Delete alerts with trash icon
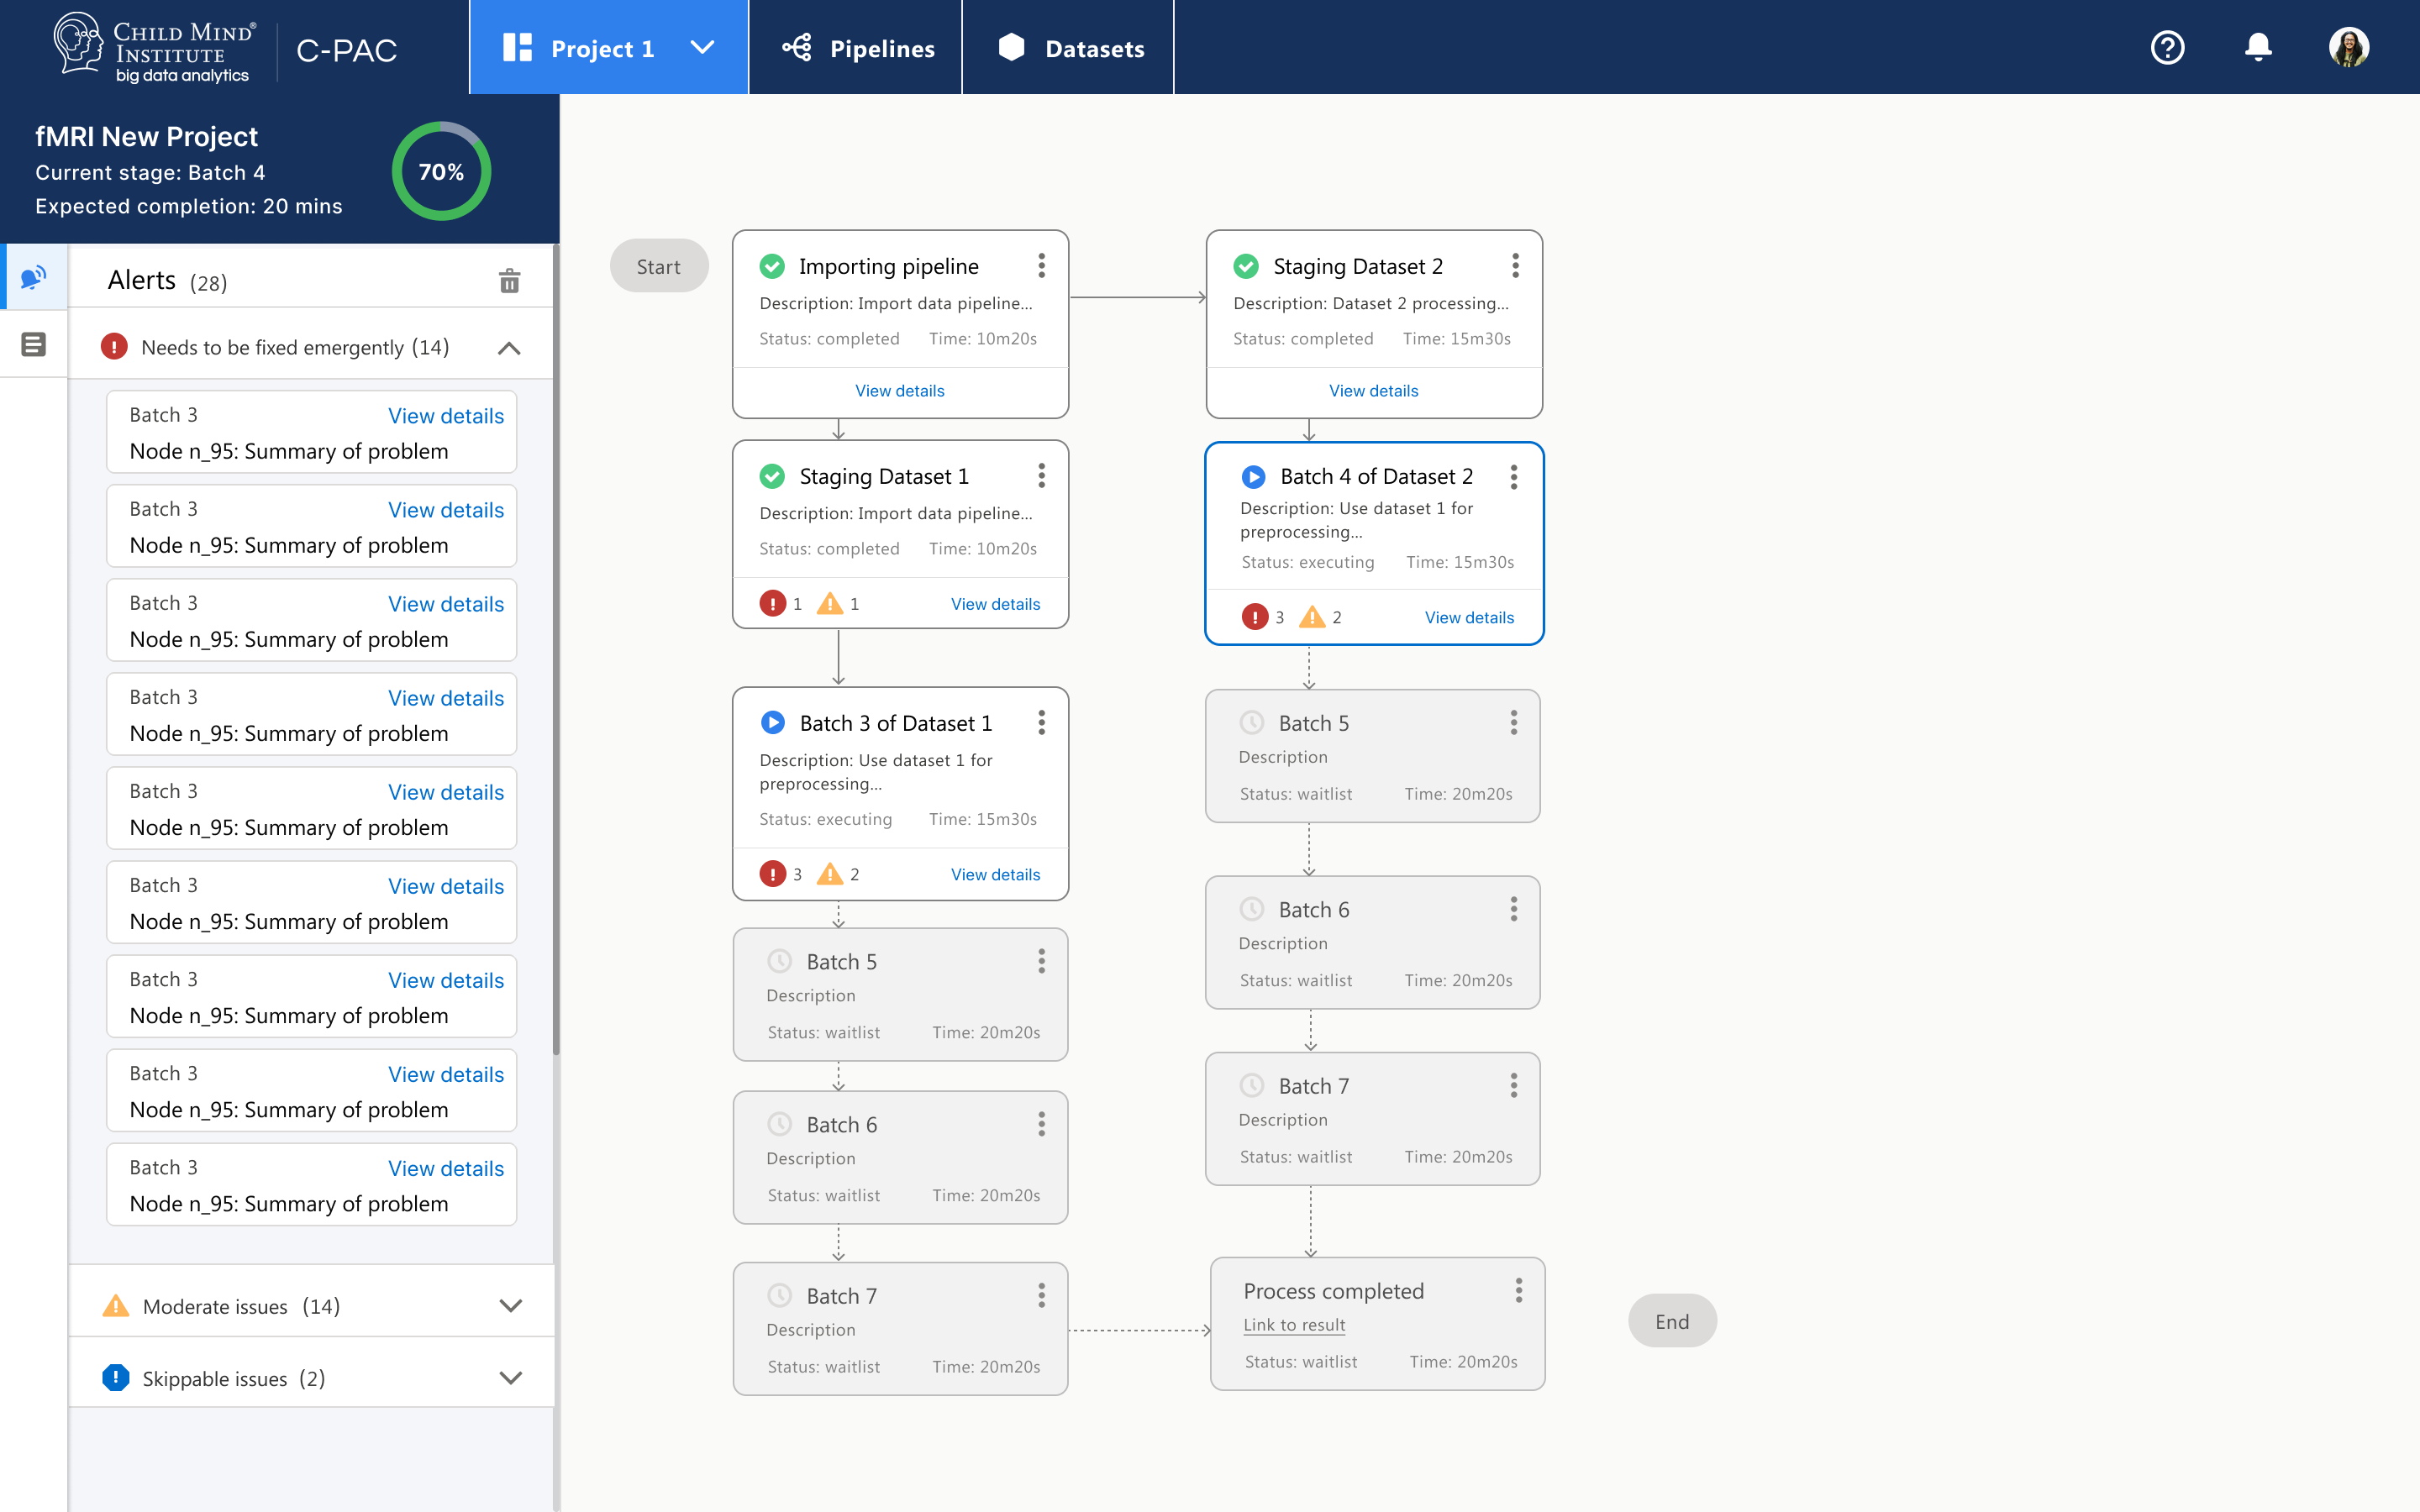2420x1512 pixels. click(509, 281)
